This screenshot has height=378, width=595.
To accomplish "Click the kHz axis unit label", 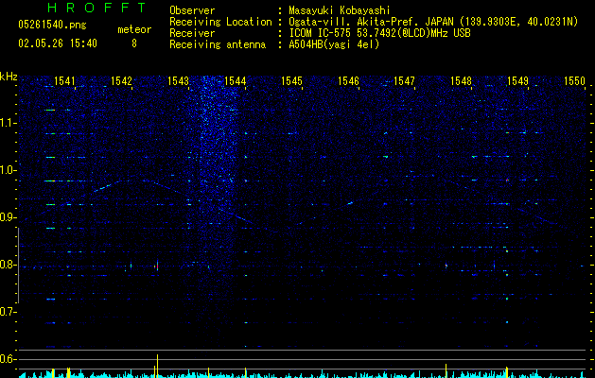I will [x=9, y=77].
